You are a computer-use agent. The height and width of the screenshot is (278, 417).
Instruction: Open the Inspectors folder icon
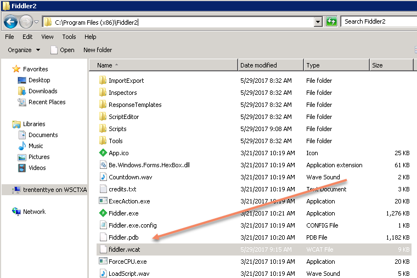(103, 93)
